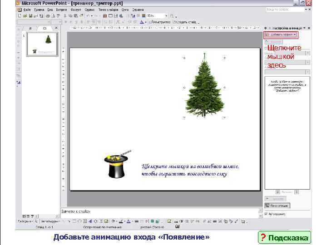
Task: Open the font name dropdown
Action: [49, 22]
